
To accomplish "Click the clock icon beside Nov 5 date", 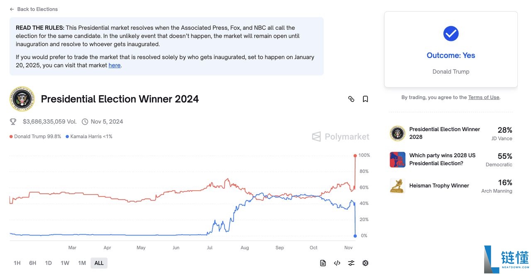I will coord(85,121).
